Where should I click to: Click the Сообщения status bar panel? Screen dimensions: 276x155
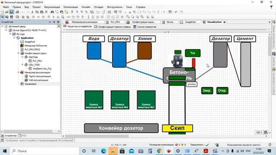(38, 140)
